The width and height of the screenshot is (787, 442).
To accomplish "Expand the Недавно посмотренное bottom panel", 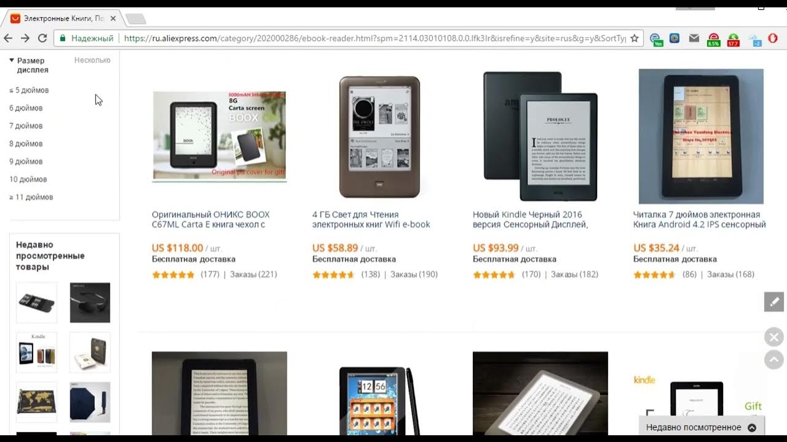I will [701, 427].
